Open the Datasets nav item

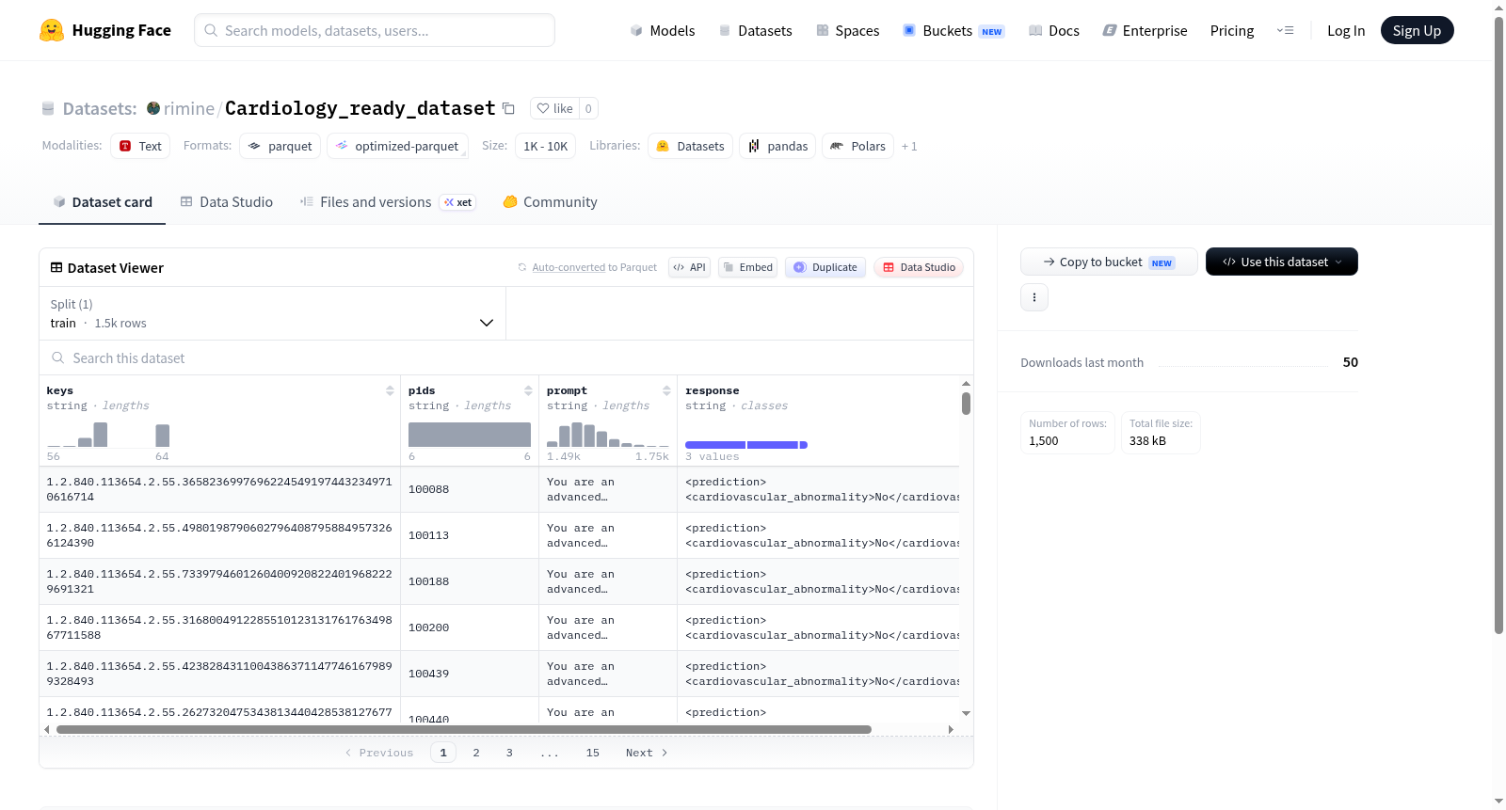pos(755,30)
